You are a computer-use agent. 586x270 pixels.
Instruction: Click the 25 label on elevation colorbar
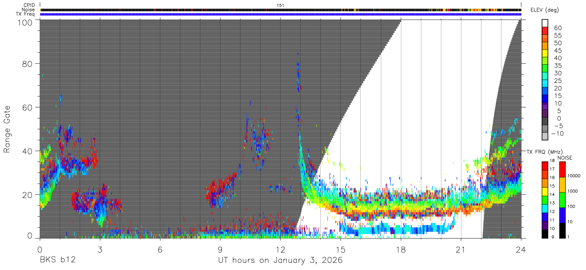pos(558,81)
